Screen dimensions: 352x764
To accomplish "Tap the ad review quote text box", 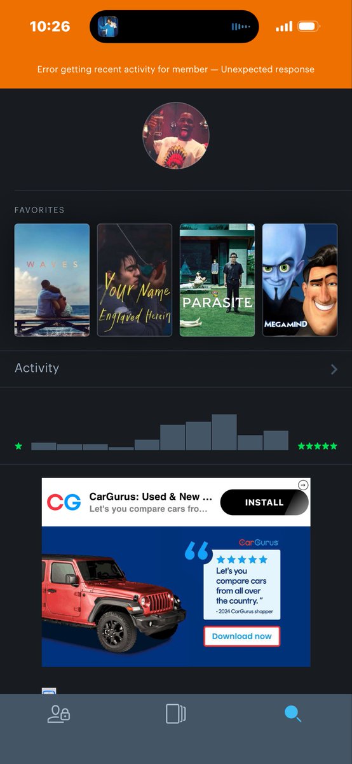I will coord(241,584).
